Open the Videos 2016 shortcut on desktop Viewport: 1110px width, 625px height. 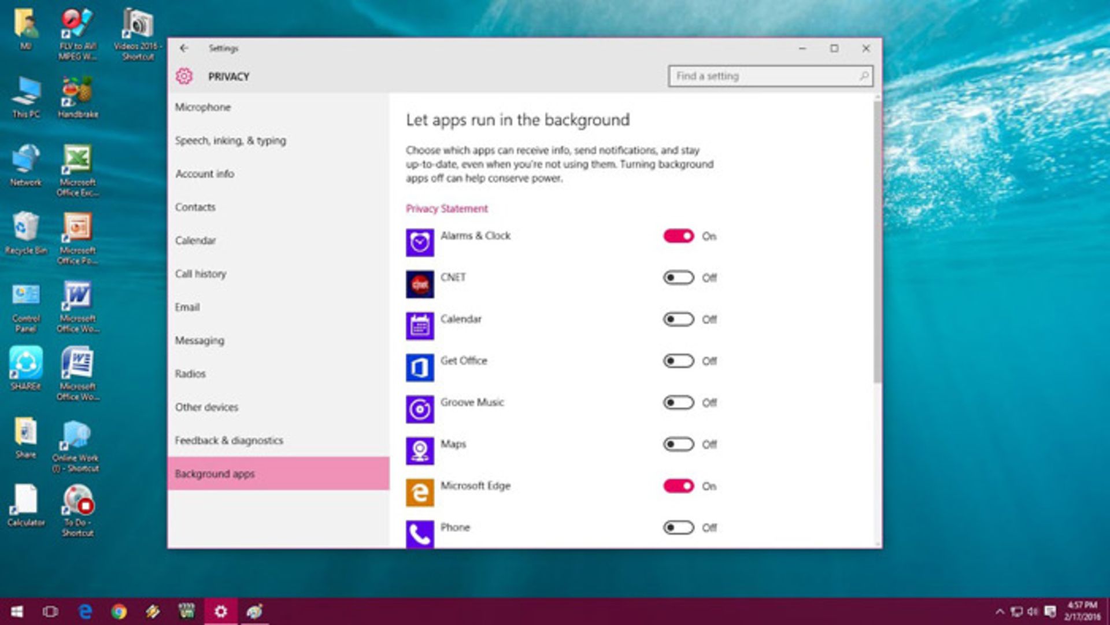[138, 34]
